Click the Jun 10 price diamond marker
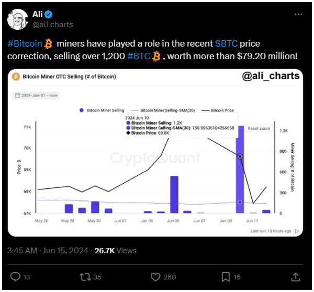This screenshot has width=314, height=292. click(240, 156)
